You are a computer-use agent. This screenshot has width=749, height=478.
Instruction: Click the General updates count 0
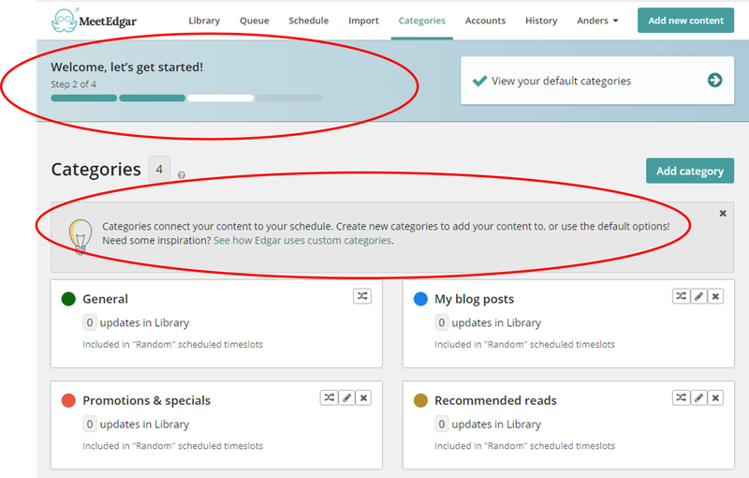click(x=89, y=322)
